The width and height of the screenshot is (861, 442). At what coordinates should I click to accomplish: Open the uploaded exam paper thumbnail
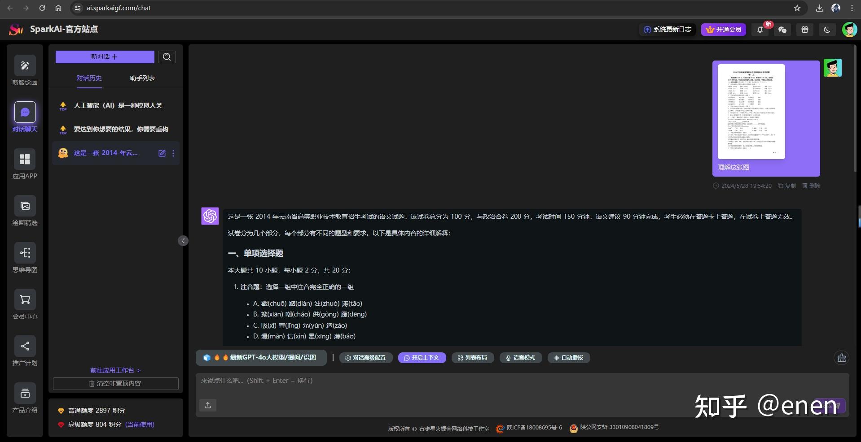pos(751,112)
